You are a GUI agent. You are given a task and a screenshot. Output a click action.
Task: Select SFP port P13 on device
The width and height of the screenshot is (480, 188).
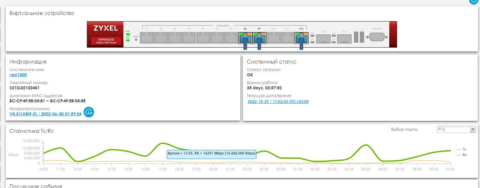(323, 39)
